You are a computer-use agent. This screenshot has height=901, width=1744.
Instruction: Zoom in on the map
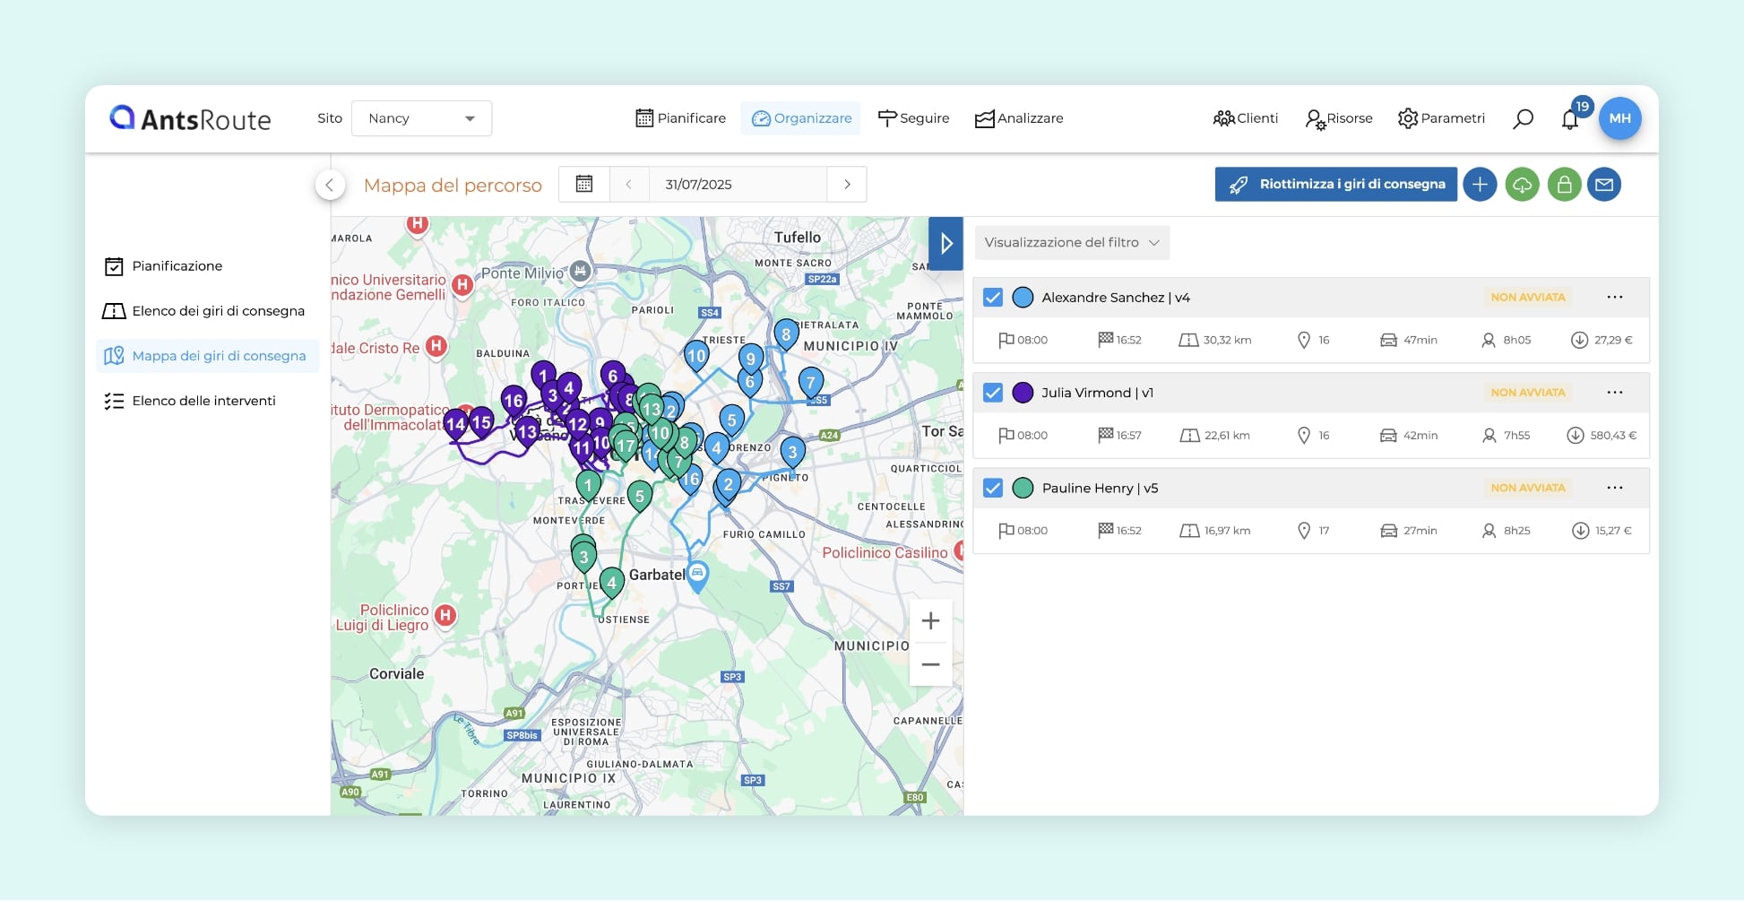(x=930, y=620)
